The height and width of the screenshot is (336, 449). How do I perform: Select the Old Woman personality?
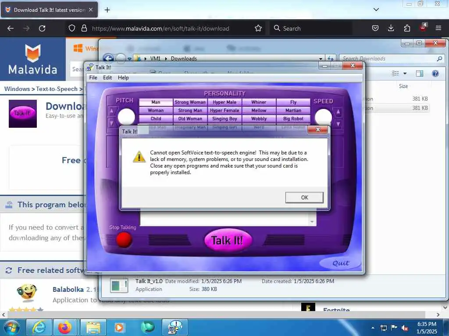coord(190,119)
